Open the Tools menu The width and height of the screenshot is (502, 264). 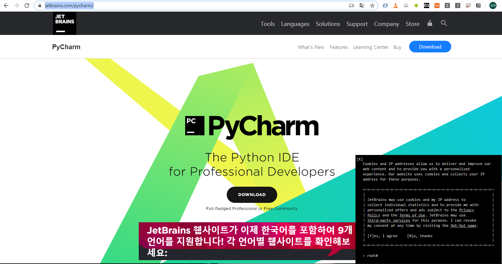tap(267, 24)
